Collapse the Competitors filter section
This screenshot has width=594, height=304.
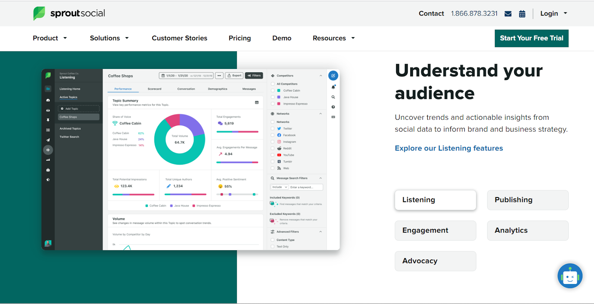point(321,76)
